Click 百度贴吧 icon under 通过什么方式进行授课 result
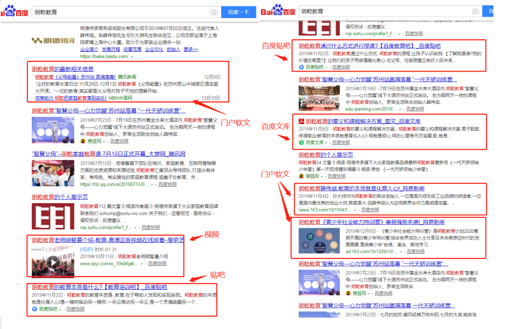This screenshot has height=329, width=506. (301, 67)
